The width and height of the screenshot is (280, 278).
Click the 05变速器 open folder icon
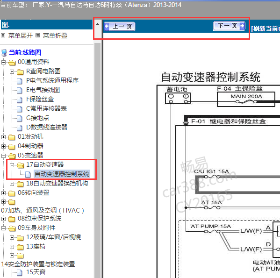[12, 156]
